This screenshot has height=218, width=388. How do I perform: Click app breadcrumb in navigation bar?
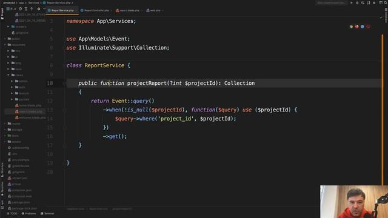22,2
